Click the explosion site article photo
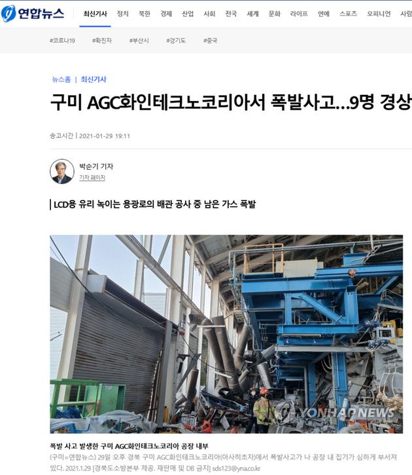412x475 pixels. pos(226,334)
